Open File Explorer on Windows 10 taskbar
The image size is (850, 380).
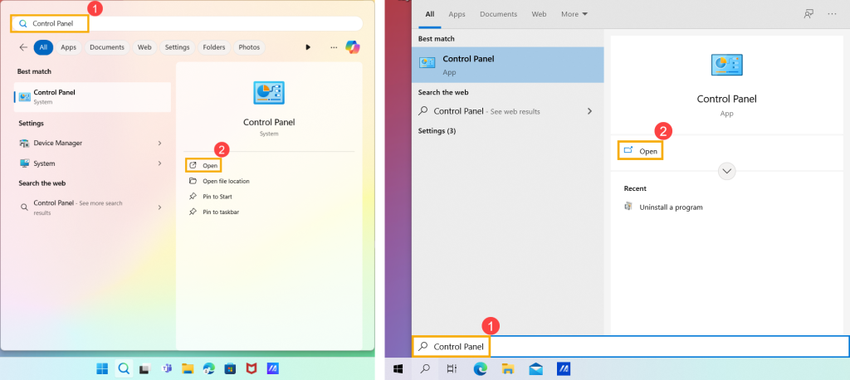click(508, 369)
